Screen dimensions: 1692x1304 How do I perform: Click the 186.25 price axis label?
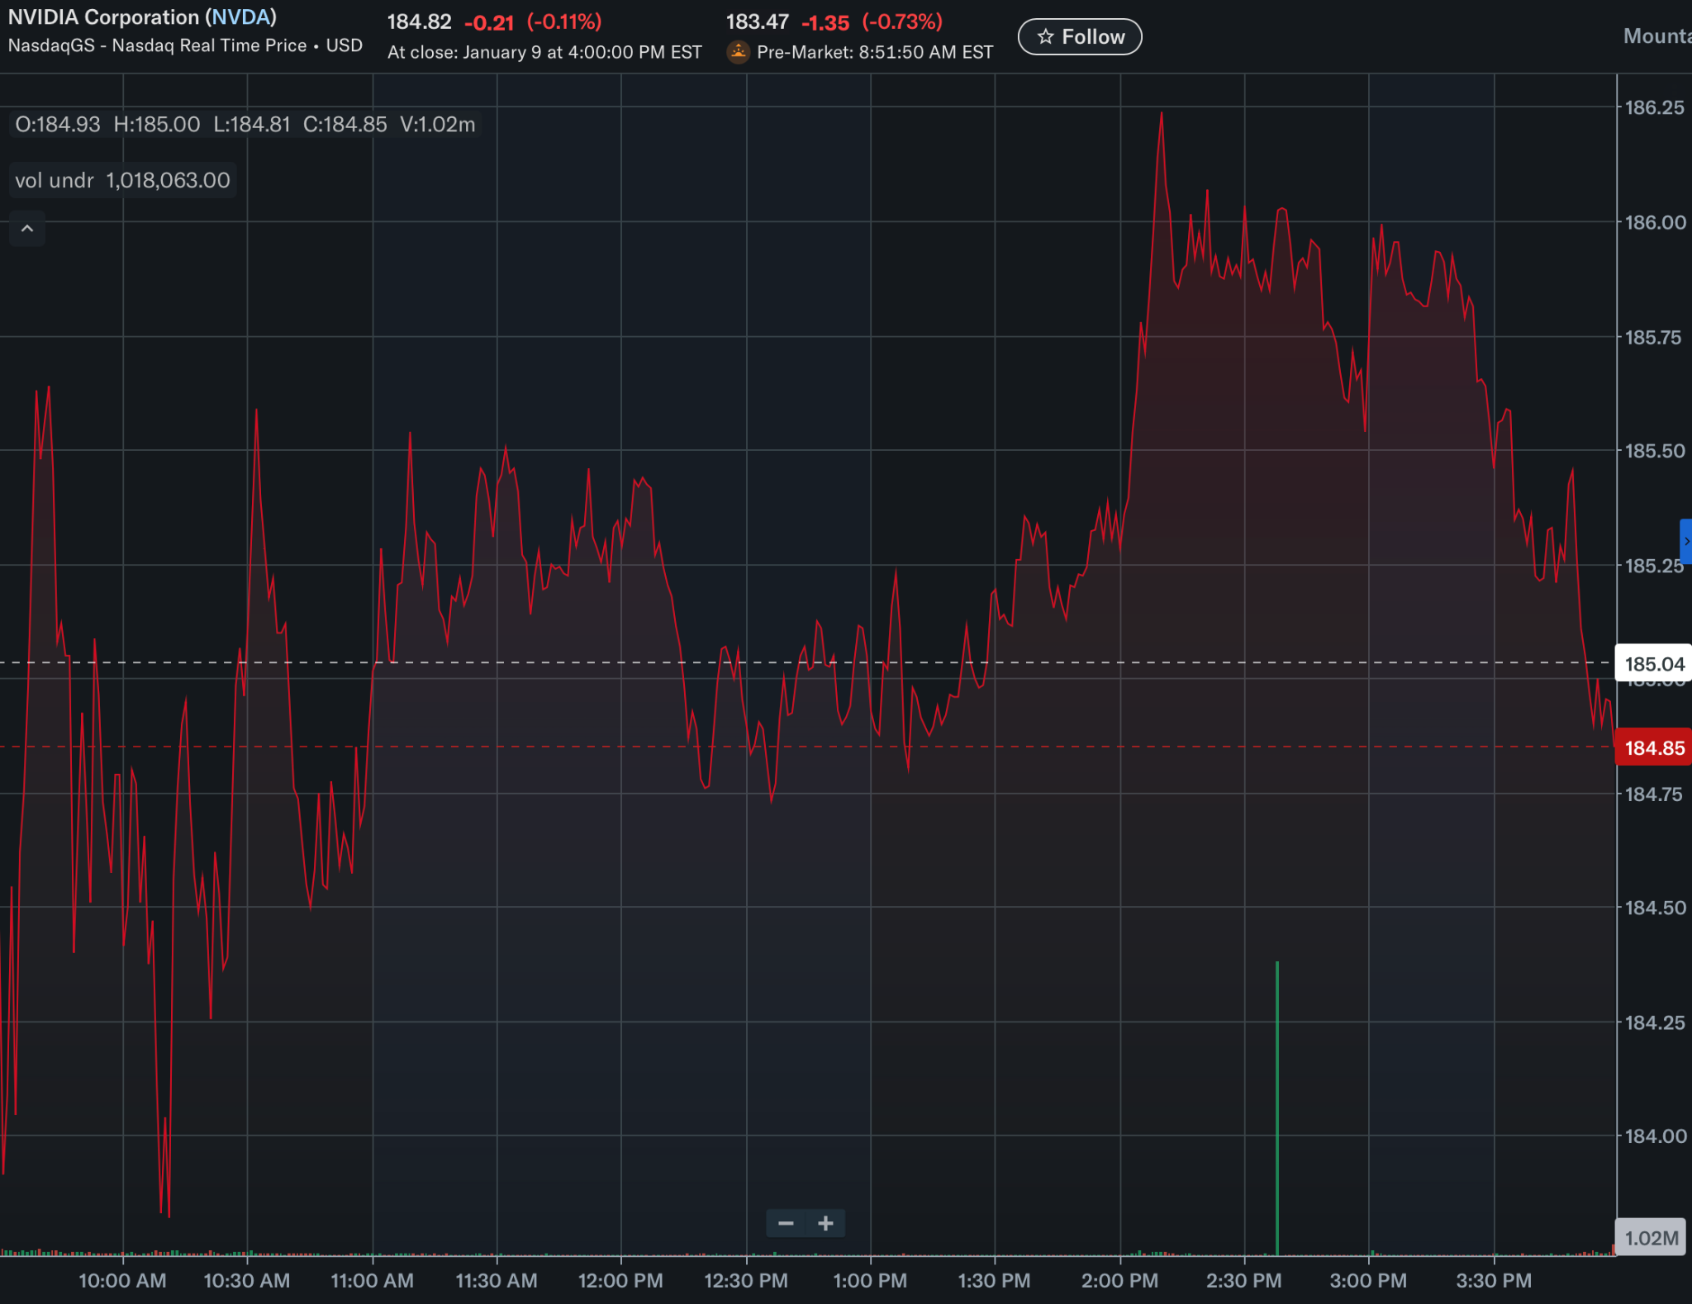(1653, 107)
